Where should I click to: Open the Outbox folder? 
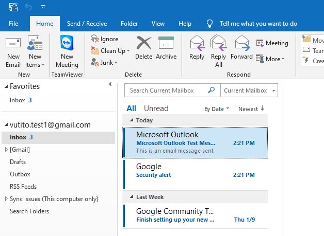20,174
